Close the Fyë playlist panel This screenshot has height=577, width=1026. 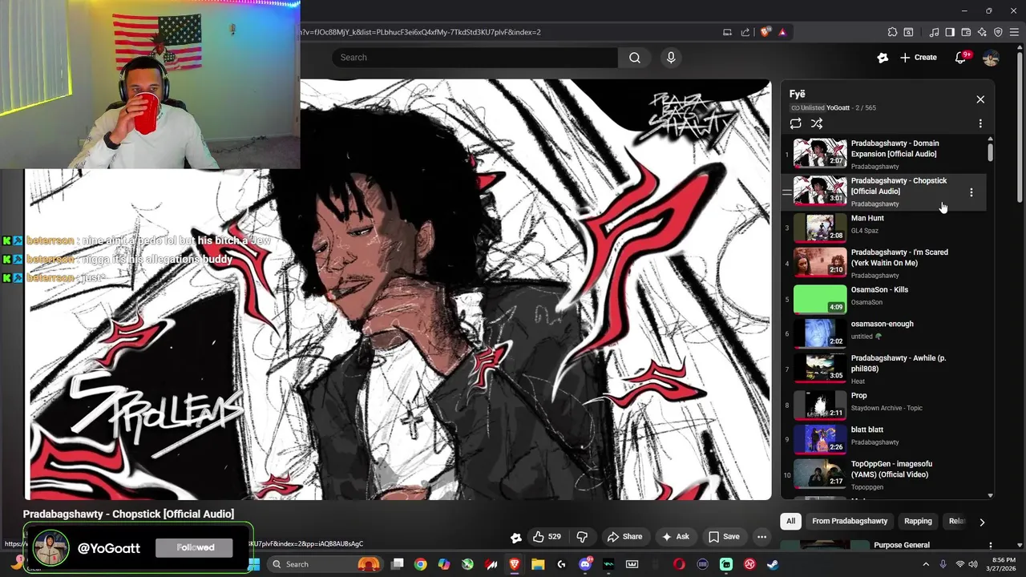[x=980, y=99]
